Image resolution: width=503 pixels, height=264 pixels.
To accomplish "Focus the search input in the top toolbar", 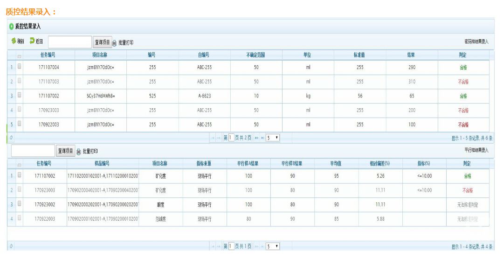I will [70, 42].
